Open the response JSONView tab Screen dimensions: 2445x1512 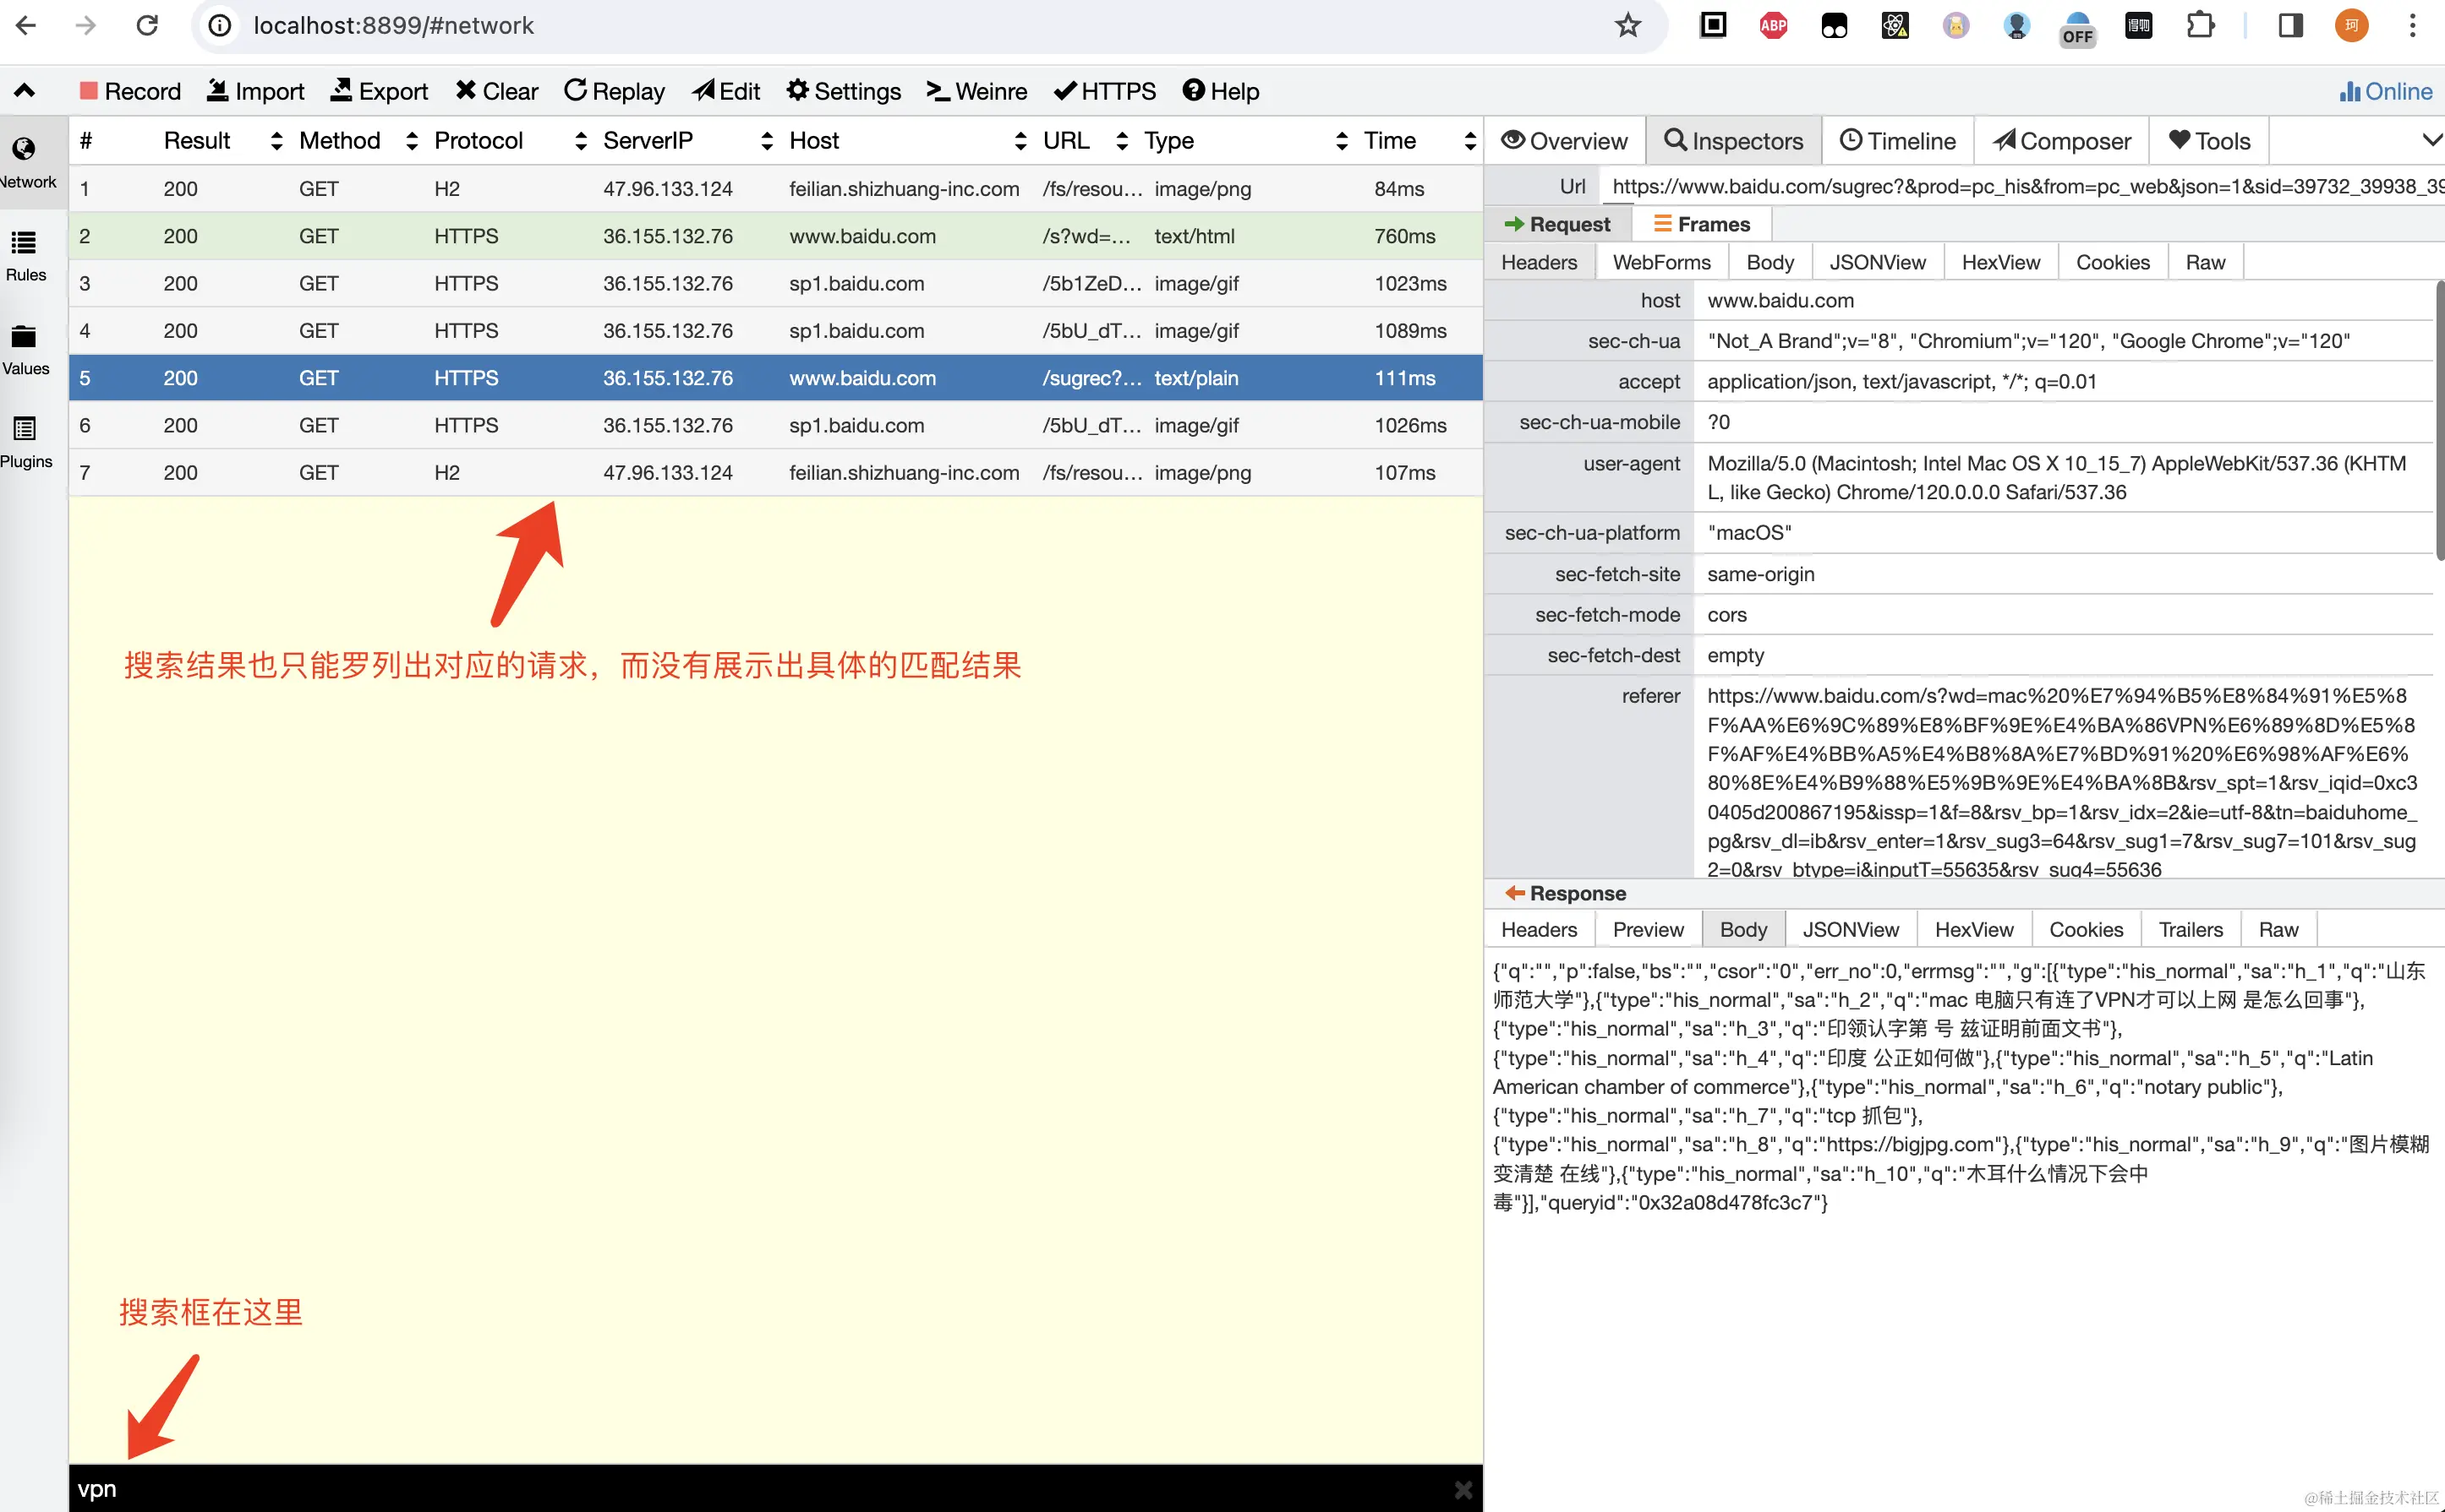point(1850,930)
